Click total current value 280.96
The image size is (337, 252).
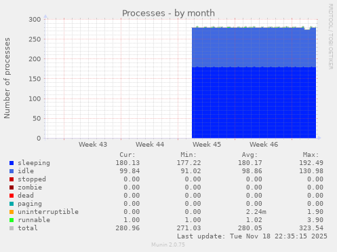(x=127, y=228)
